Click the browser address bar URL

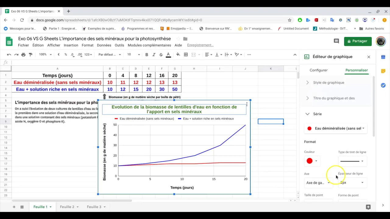(119, 20)
